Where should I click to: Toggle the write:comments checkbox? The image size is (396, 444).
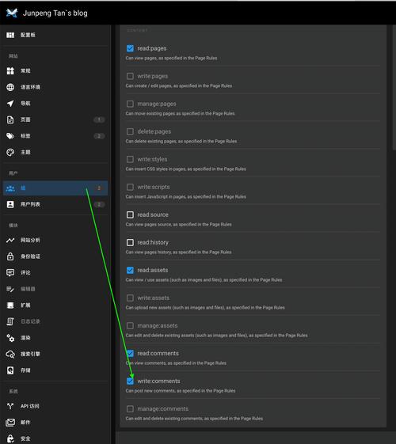click(130, 381)
